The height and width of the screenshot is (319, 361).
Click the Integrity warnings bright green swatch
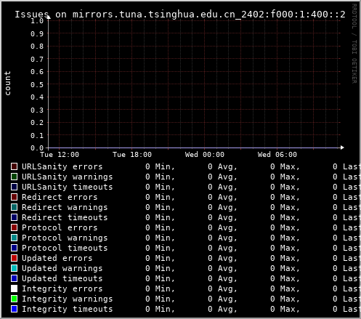pyautogui.click(x=15, y=299)
